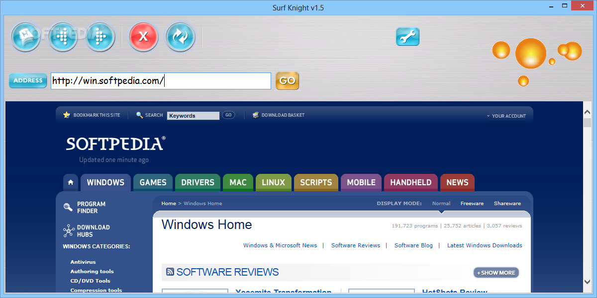Click the small GO search button
The width and height of the screenshot is (597, 298).
coord(228,115)
